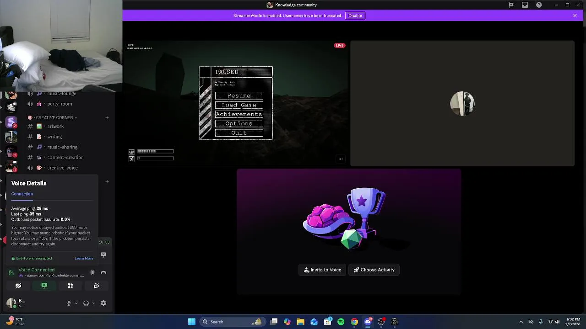Open voice connection signal icon
586x329 pixels.
pos(11,272)
